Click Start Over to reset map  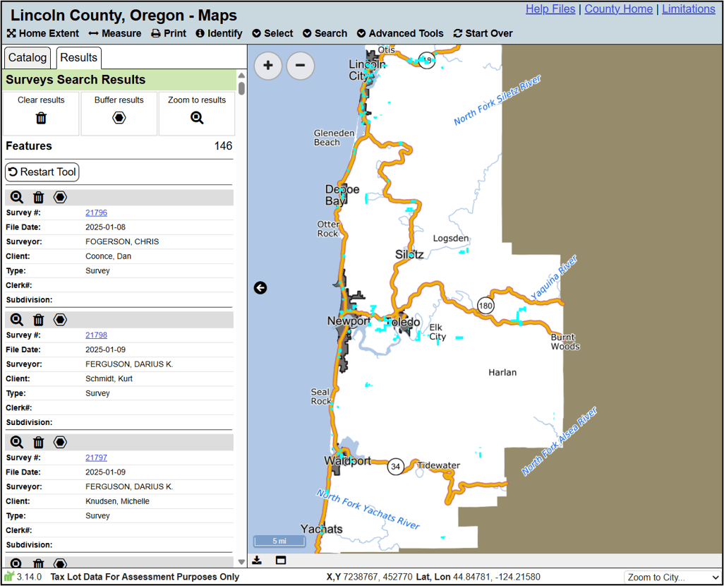pyautogui.click(x=483, y=33)
